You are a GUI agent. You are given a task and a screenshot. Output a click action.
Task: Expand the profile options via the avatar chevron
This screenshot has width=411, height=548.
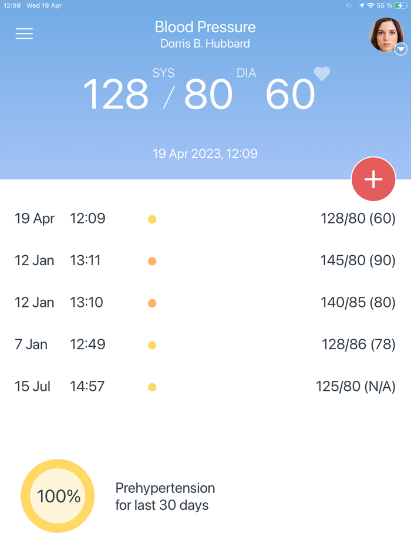pos(401,49)
